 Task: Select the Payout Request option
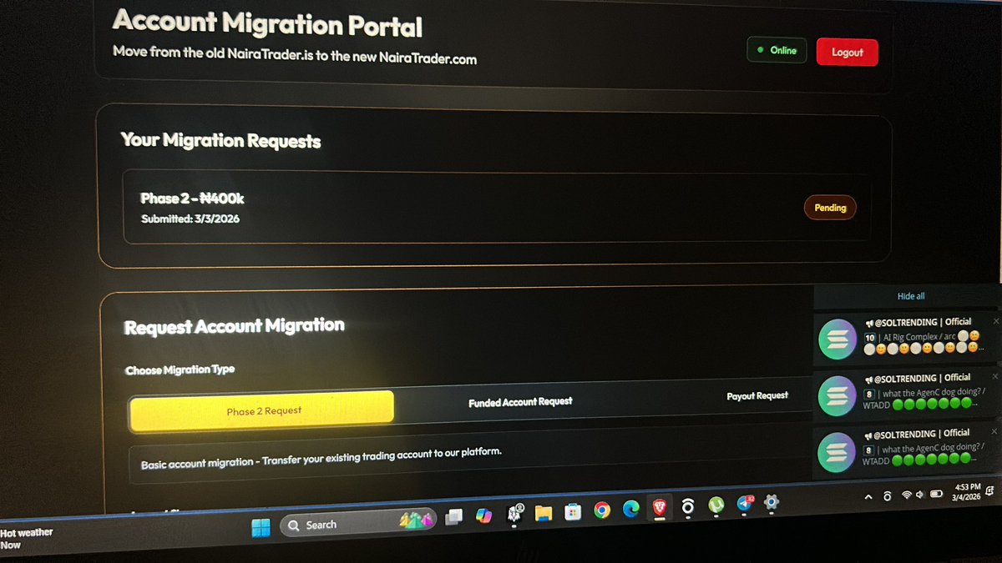757,395
